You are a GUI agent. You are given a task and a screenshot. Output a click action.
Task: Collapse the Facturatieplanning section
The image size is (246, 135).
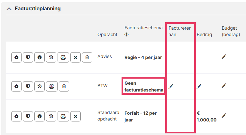tap(9, 9)
